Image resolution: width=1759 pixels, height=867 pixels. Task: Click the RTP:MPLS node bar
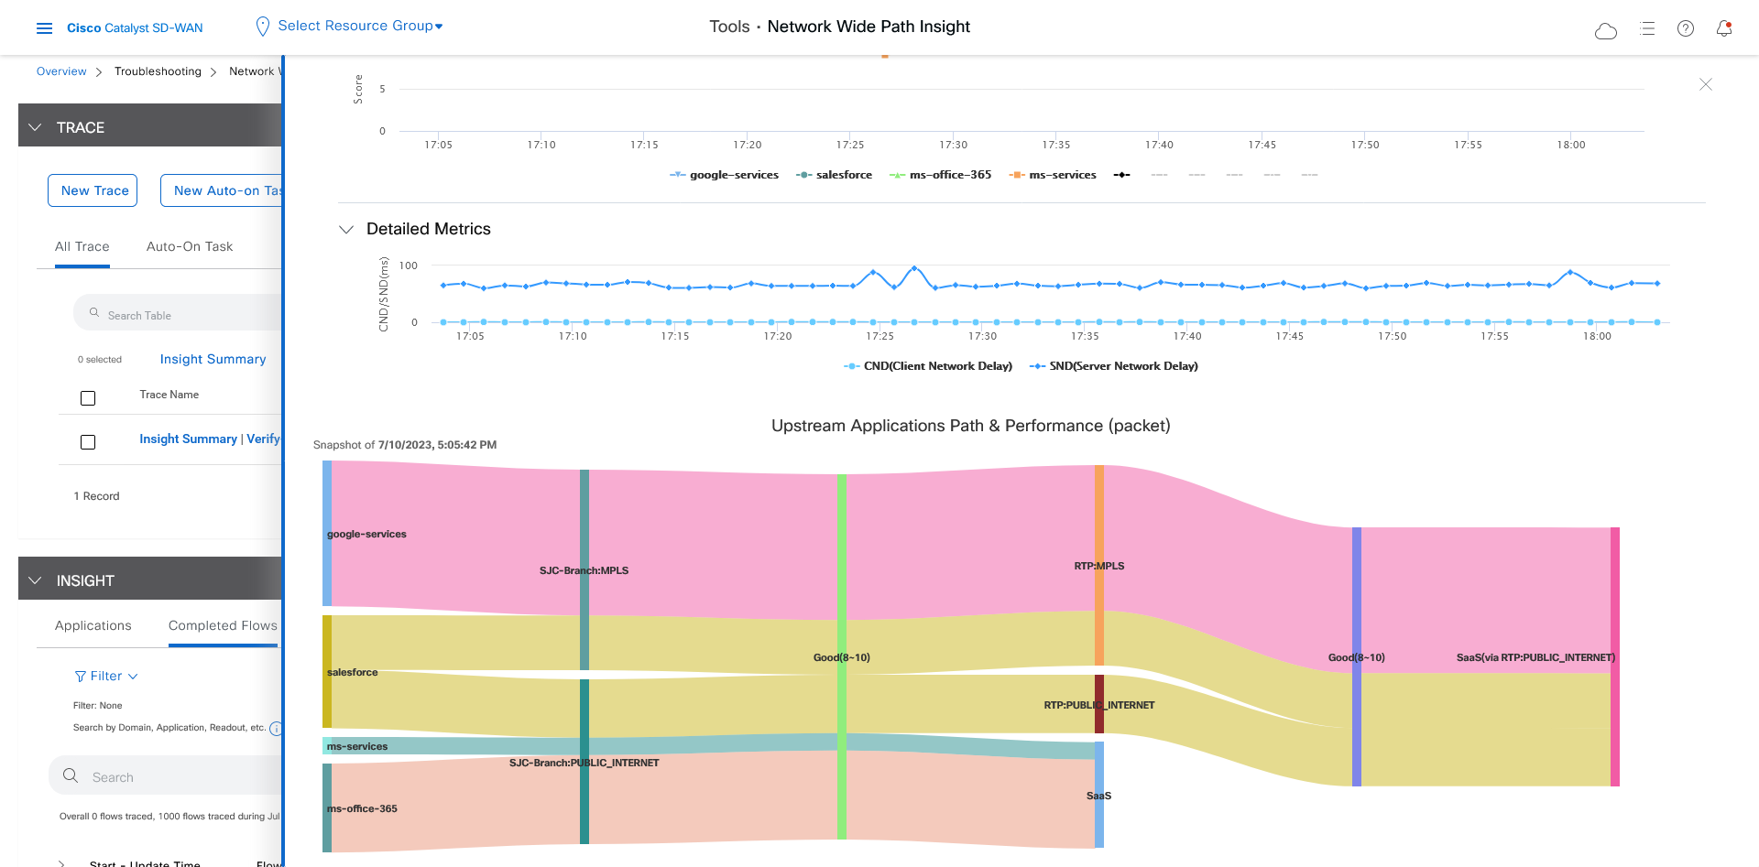pyautogui.click(x=1099, y=565)
